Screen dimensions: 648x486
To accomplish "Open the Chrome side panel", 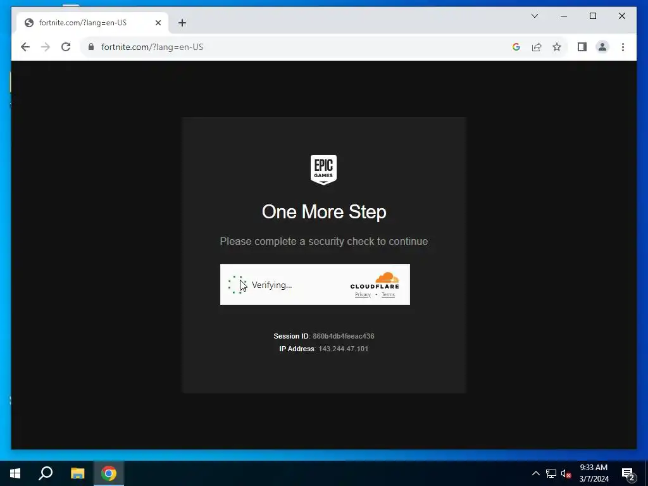I will (582, 47).
